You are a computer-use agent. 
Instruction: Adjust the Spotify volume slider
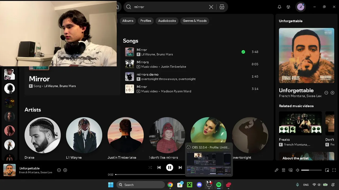[311, 170]
